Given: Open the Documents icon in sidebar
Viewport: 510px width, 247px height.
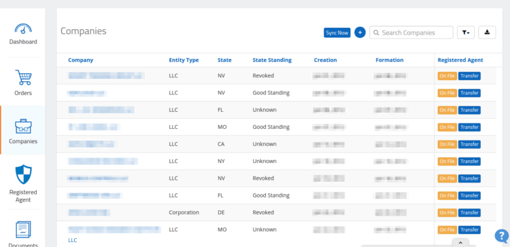Looking at the screenshot, I should [23, 230].
